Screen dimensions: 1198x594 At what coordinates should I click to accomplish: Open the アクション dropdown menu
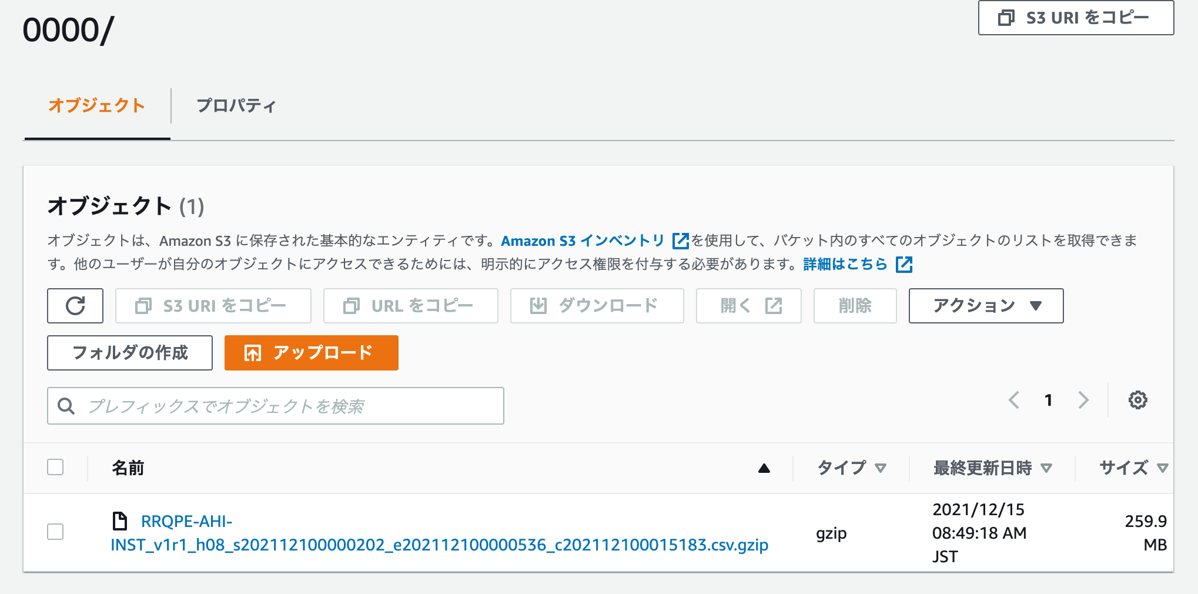pyautogui.click(x=985, y=306)
